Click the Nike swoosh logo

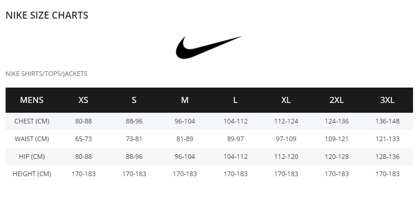pos(208,48)
